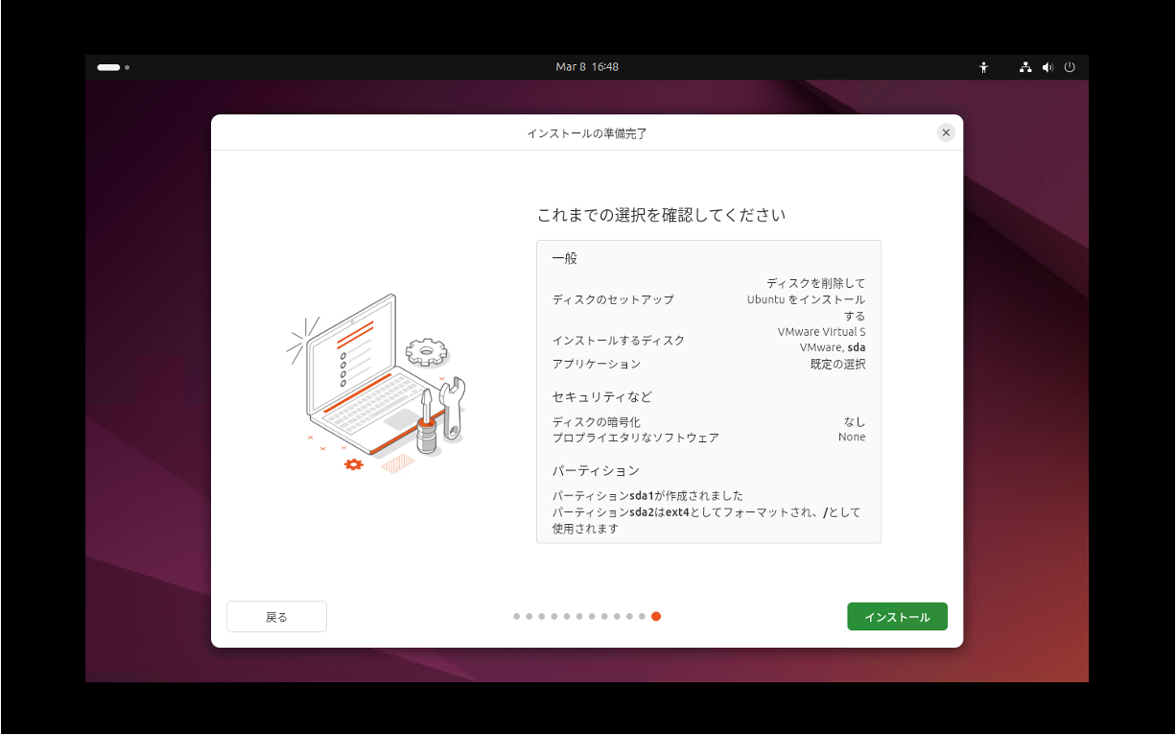1176x735 pixels.
Task: Open the accessibility menu in the top bar
Action: [x=983, y=67]
